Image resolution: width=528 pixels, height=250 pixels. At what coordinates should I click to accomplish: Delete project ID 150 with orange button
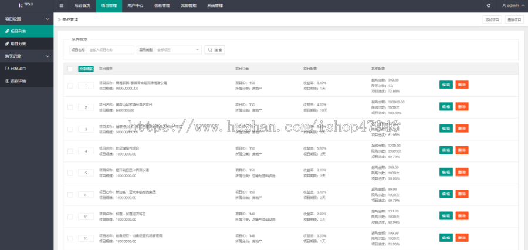click(462, 194)
